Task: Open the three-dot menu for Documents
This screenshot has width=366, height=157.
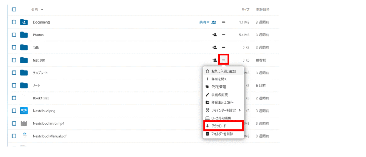Action: click(x=223, y=22)
